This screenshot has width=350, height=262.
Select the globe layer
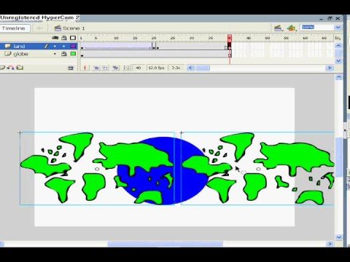tap(39, 54)
